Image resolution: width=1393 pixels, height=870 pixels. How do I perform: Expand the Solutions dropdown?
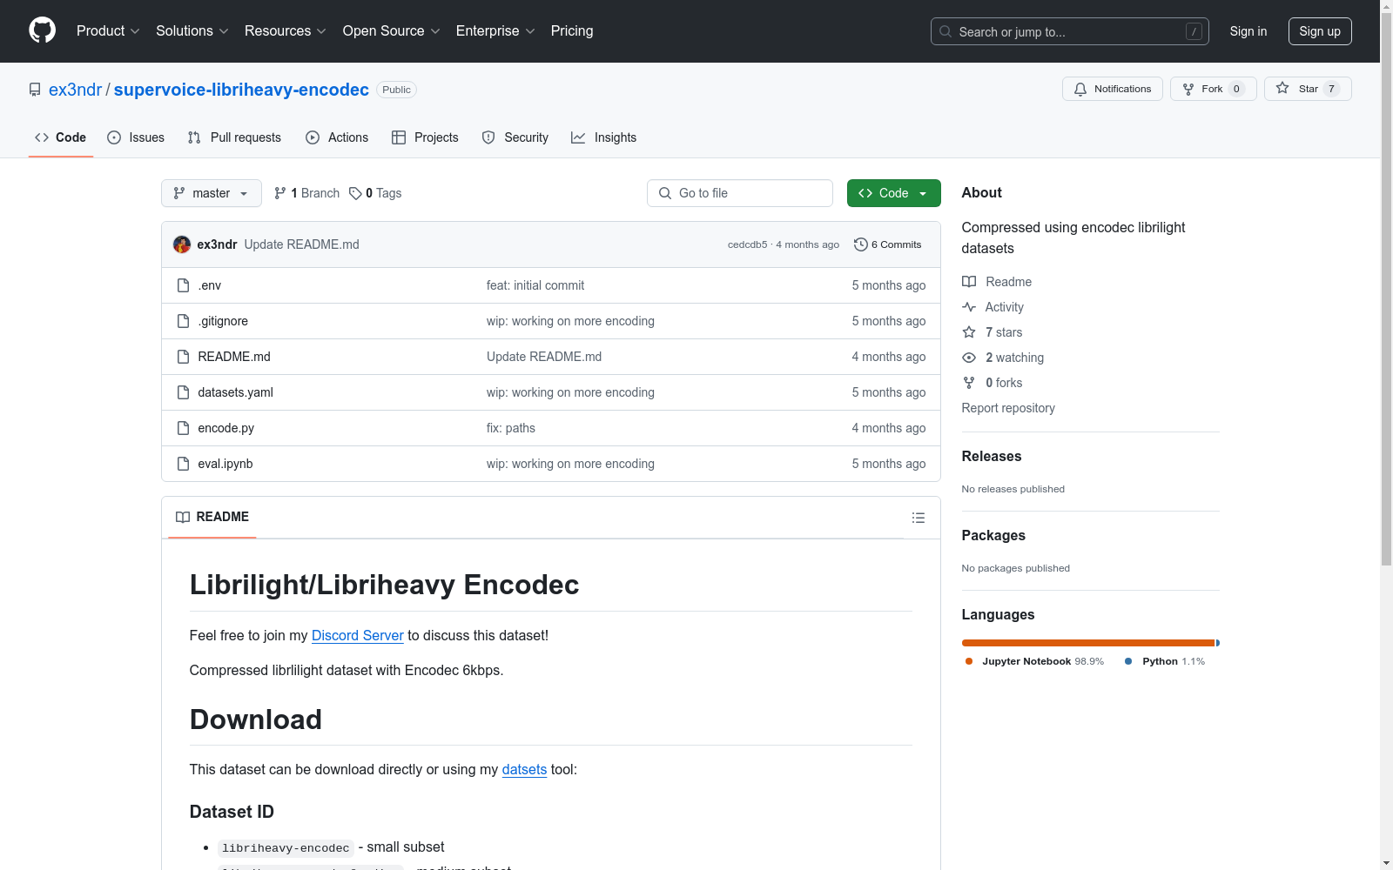tap(192, 30)
